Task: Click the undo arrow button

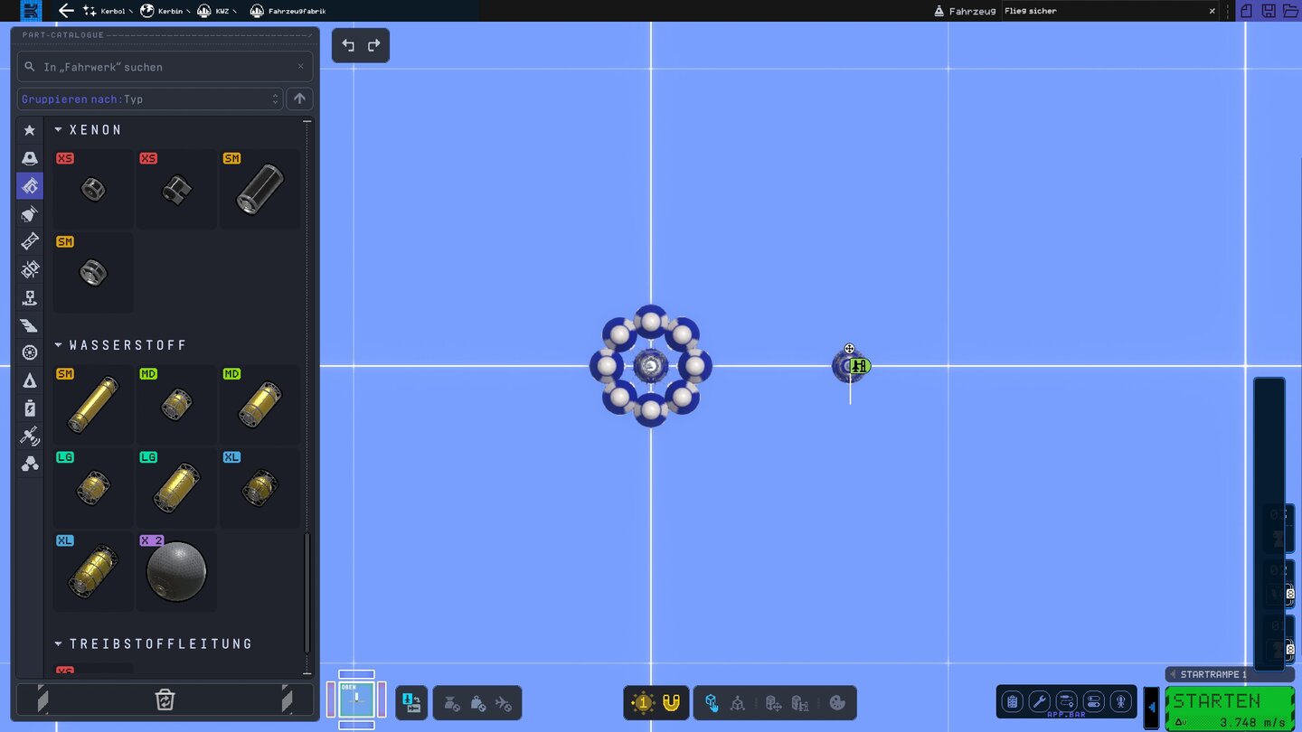Action: tap(348, 46)
